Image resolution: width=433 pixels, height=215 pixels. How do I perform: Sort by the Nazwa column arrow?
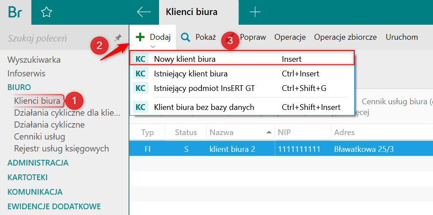point(269,132)
